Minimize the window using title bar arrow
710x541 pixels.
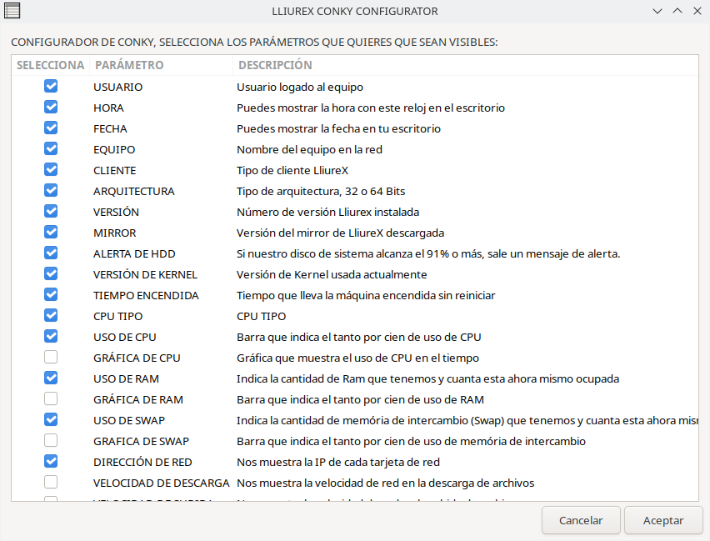click(x=657, y=12)
